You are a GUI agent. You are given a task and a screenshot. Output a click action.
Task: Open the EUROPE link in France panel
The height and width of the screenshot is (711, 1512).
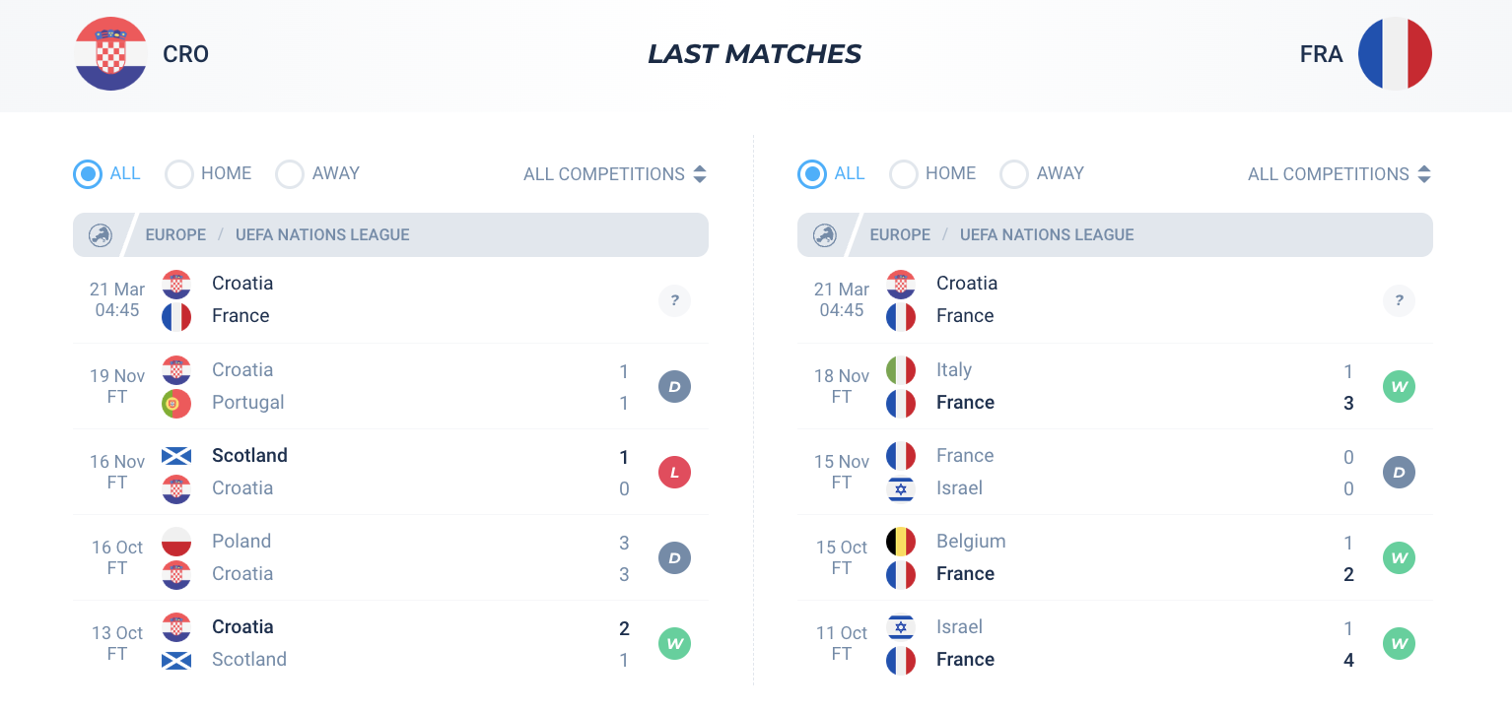[x=900, y=235]
